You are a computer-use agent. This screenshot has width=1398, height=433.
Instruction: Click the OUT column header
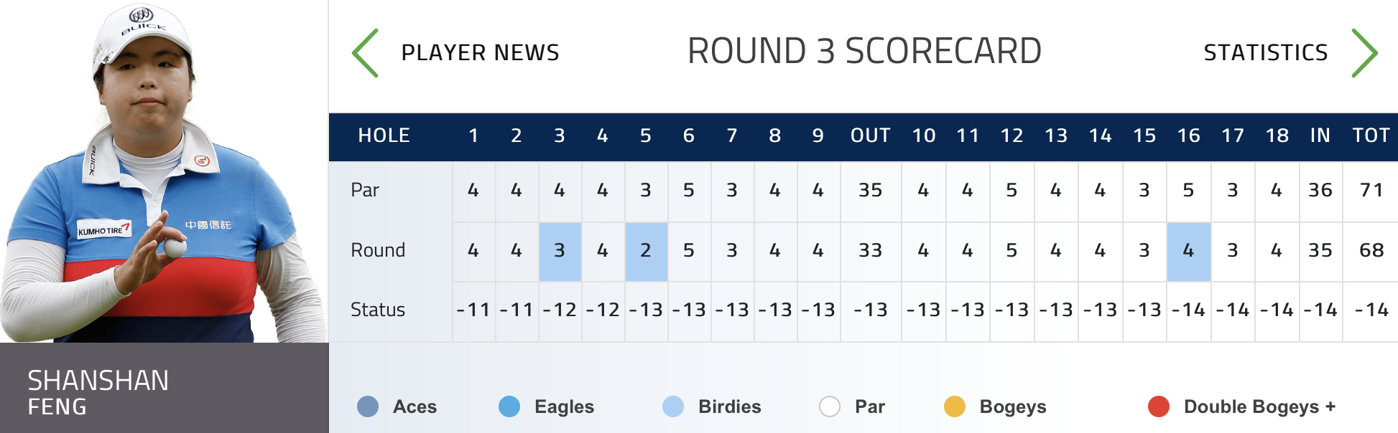(x=870, y=135)
